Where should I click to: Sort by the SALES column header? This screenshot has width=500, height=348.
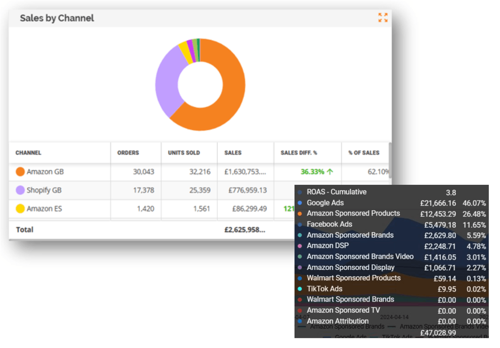233,153
